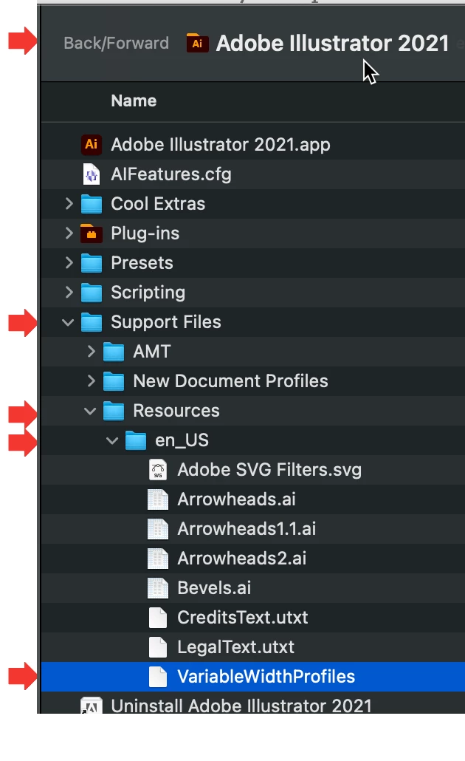This screenshot has width=465, height=761.
Task: Select the CreditsText.utxt file name
Action: [242, 618]
